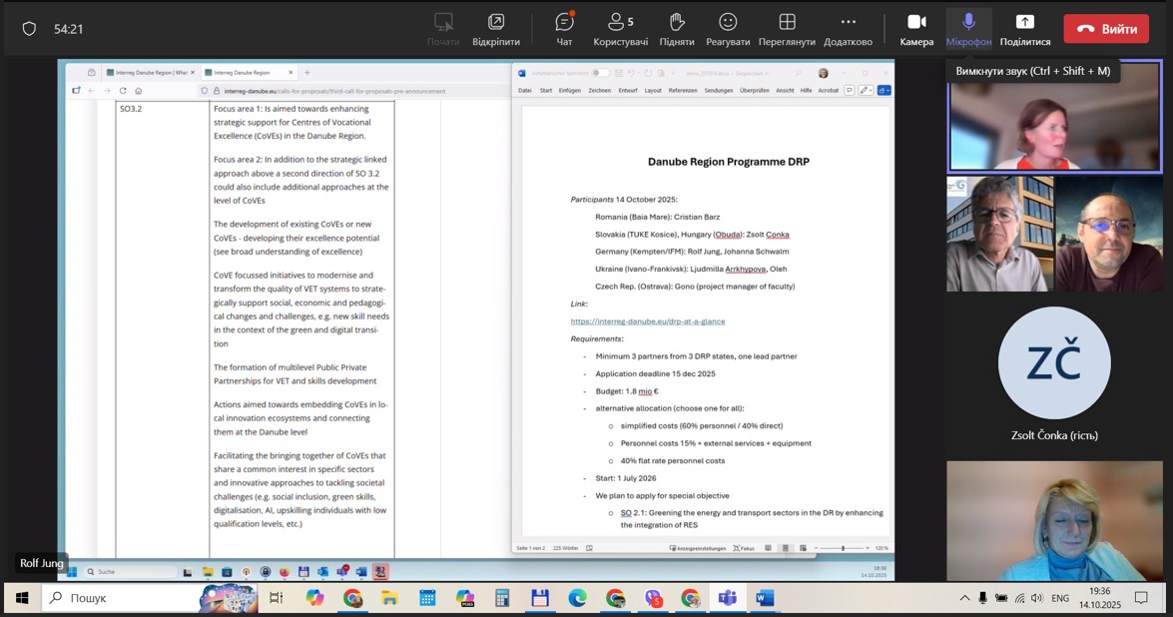
Task: Switch to the Sendungen tab in Word
Action: point(718,90)
